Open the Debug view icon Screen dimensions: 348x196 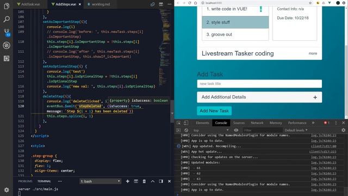point(7,45)
